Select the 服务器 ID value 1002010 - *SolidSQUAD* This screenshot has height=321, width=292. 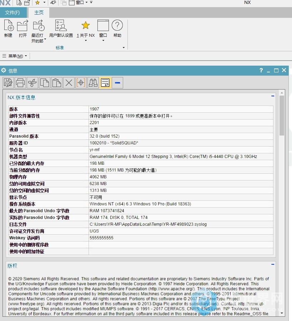[x=114, y=143]
